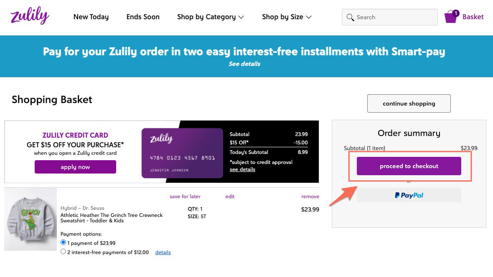Open the Grinch sweatshirt thumbnail
The image size is (493, 277).
click(x=30, y=219)
